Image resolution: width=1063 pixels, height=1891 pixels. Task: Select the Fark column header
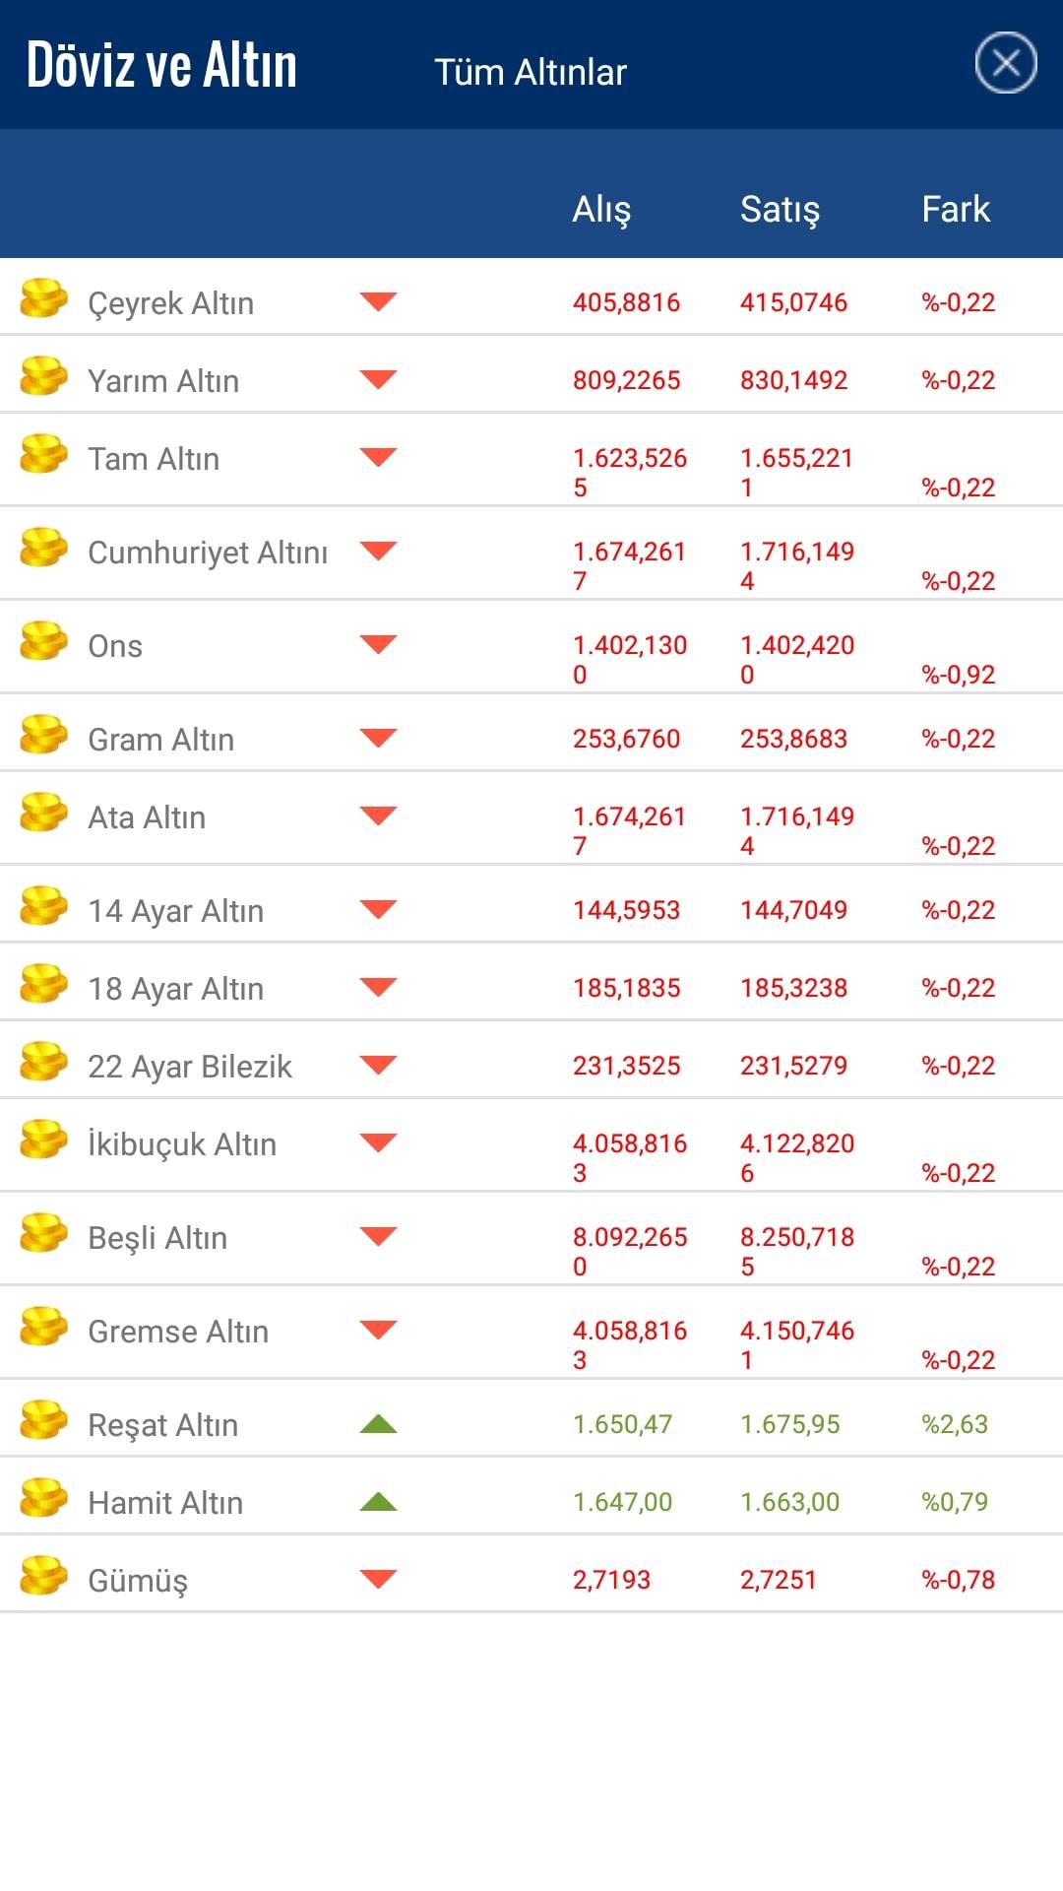(x=955, y=209)
